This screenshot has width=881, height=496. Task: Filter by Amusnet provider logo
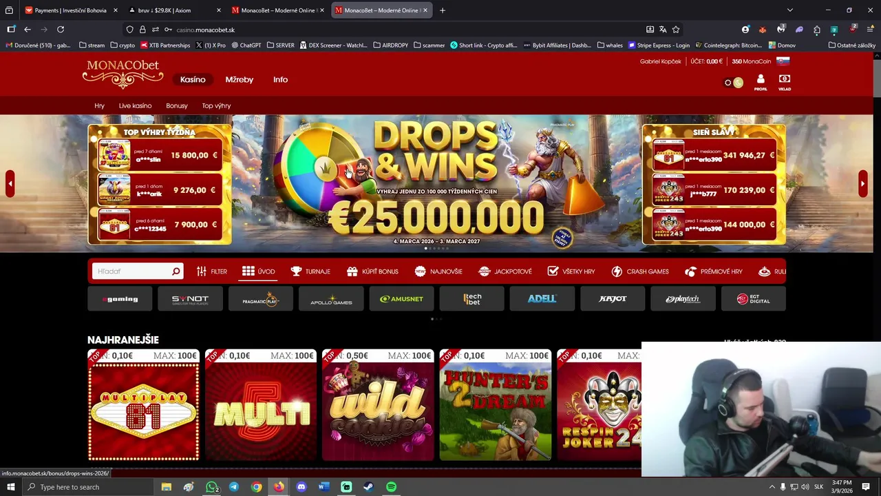coord(401,299)
